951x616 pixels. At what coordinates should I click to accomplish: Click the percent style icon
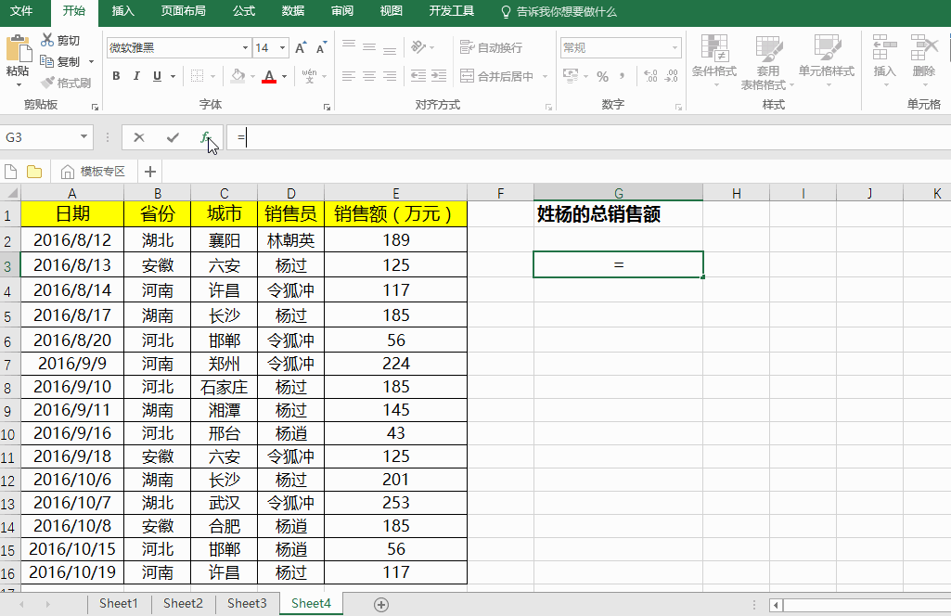[x=602, y=76]
